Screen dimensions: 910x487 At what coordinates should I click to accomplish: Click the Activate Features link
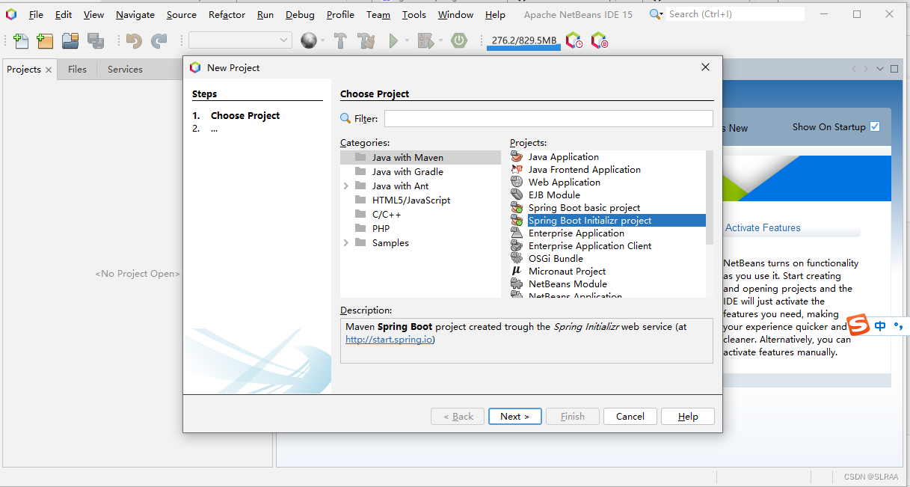763,227
